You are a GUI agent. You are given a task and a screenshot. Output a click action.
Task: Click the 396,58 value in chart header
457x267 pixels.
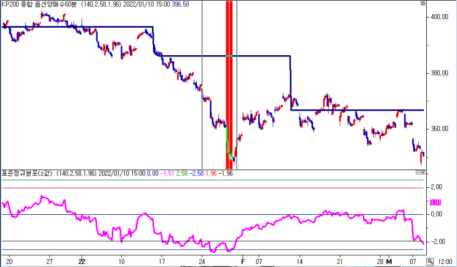tap(180, 4)
